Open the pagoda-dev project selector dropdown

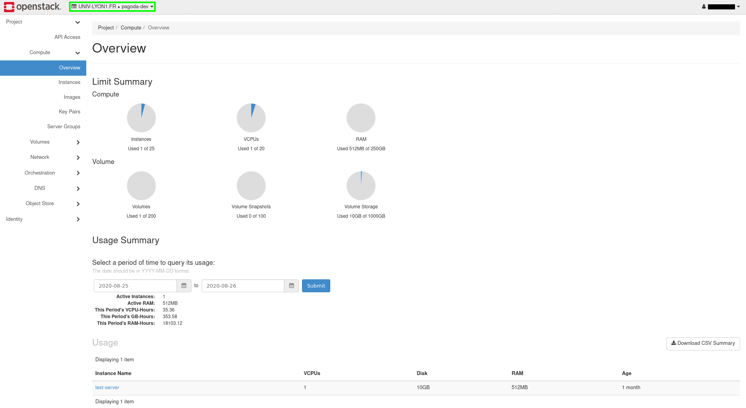tap(113, 7)
